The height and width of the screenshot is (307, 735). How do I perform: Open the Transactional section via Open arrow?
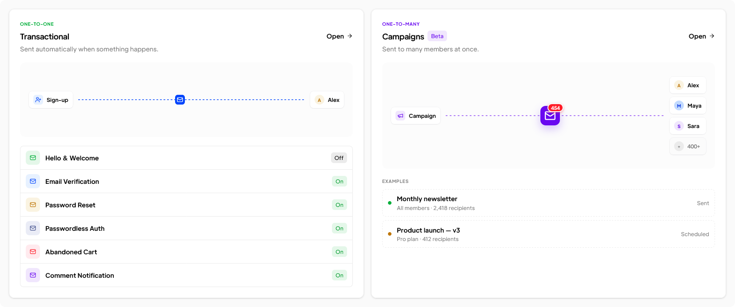point(340,36)
